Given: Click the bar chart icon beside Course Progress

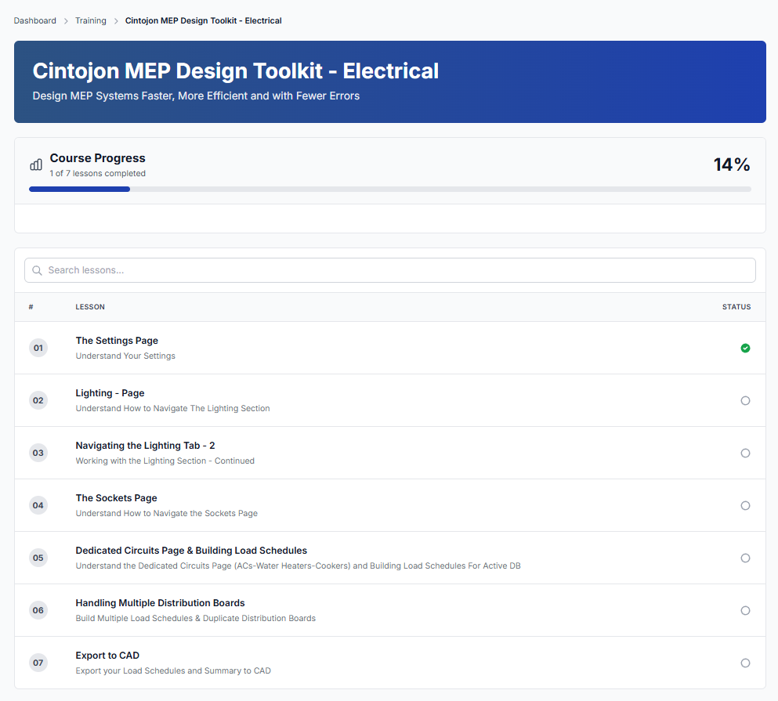Looking at the screenshot, I should click(35, 164).
